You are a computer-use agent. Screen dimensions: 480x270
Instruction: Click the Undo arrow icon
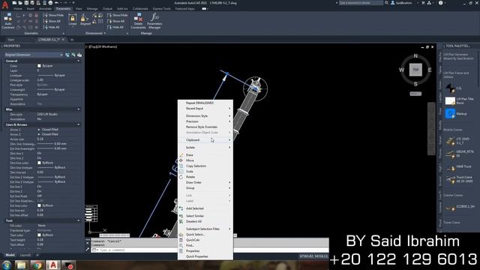click(x=57, y=3)
